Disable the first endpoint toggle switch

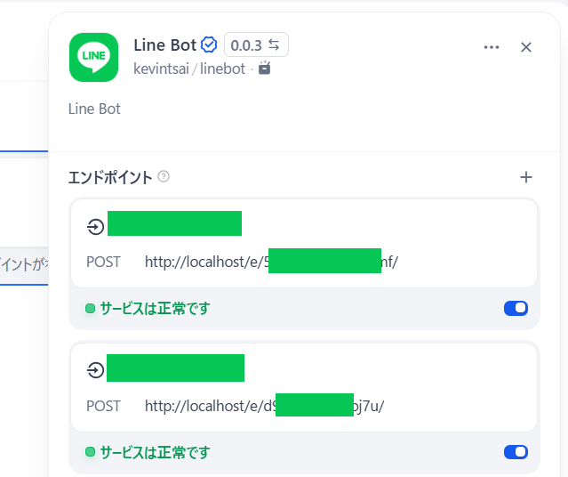(x=516, y=308)
